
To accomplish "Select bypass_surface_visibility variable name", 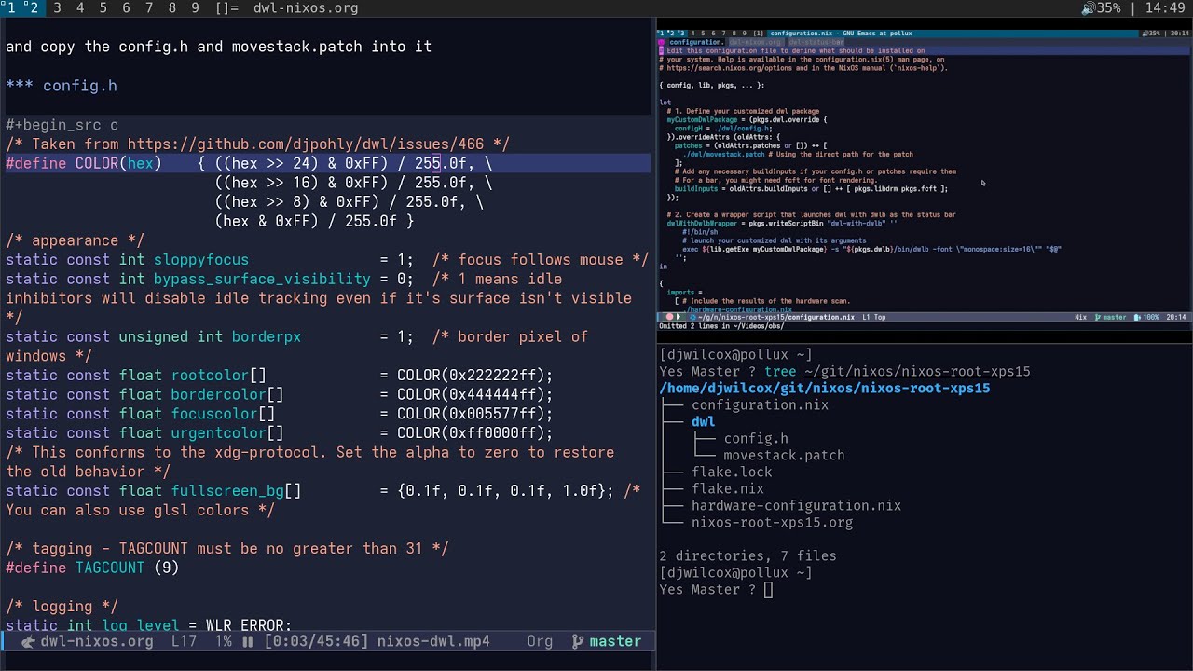I will (x=262, y=279).
